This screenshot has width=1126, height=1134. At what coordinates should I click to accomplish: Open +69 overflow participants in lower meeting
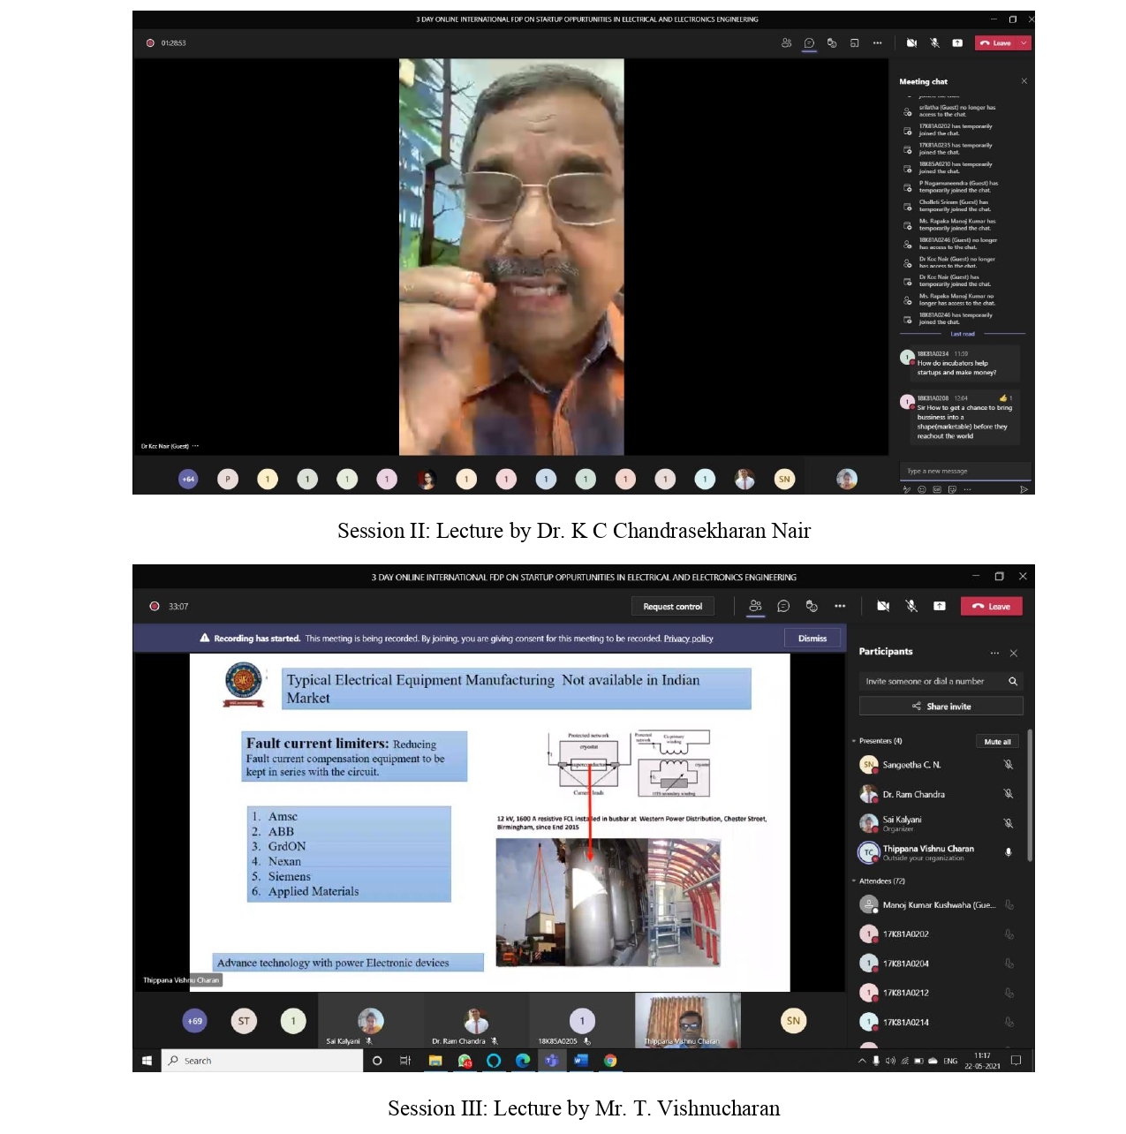click(x=195, y=1021)
